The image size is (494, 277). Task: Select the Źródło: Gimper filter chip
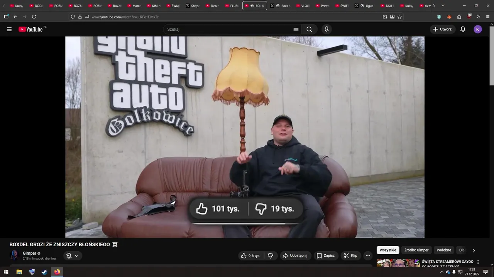pos(416,250)
